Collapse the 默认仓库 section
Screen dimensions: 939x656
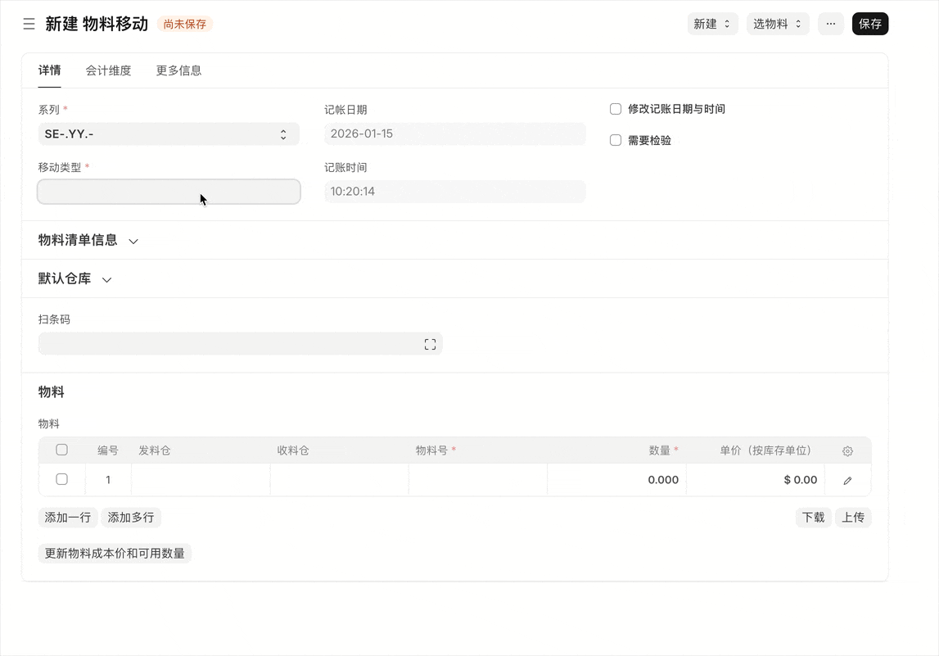click(106, 278)
